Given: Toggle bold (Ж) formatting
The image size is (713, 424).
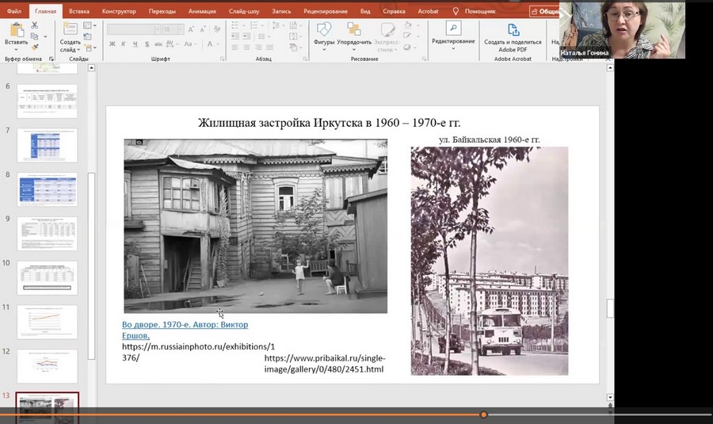Looking at the screenshot, I should 112,45.
